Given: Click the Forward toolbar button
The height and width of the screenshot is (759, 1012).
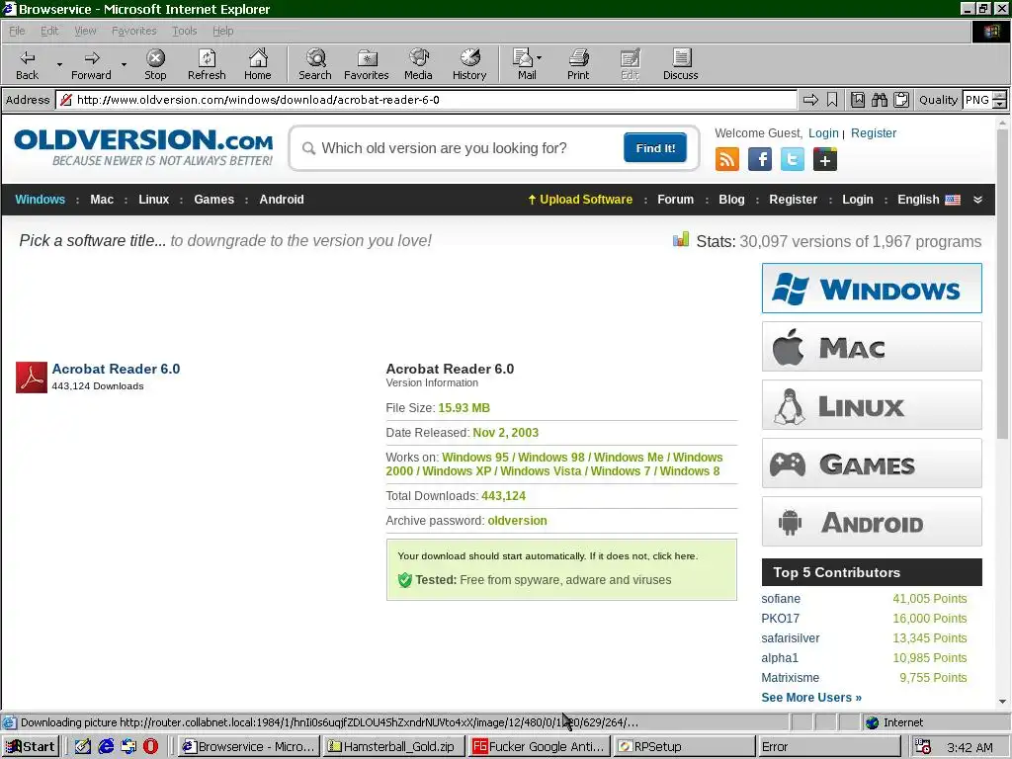Looking at the screenshot, I should [x=91, y=64].
